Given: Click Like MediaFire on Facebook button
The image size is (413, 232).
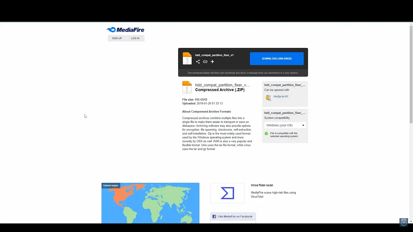Looking at the screenshot, I should [x=233, y=217].
